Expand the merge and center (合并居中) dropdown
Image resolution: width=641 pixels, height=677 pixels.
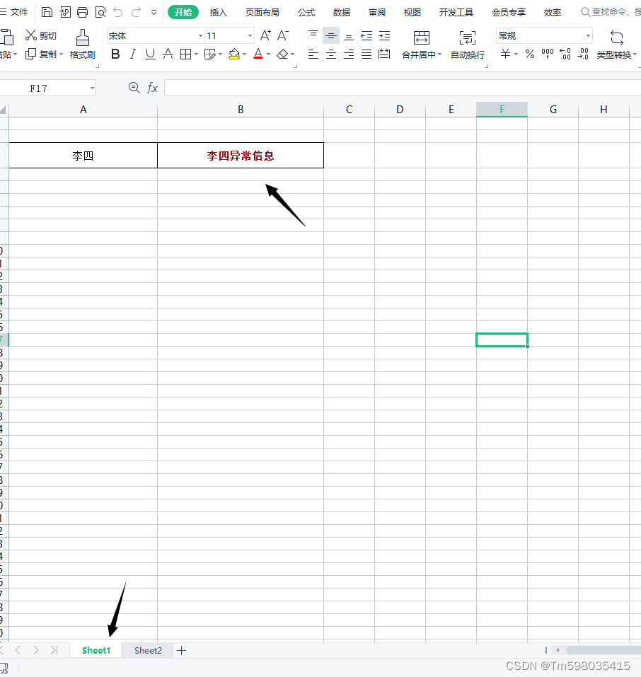[x=440, y=54]
